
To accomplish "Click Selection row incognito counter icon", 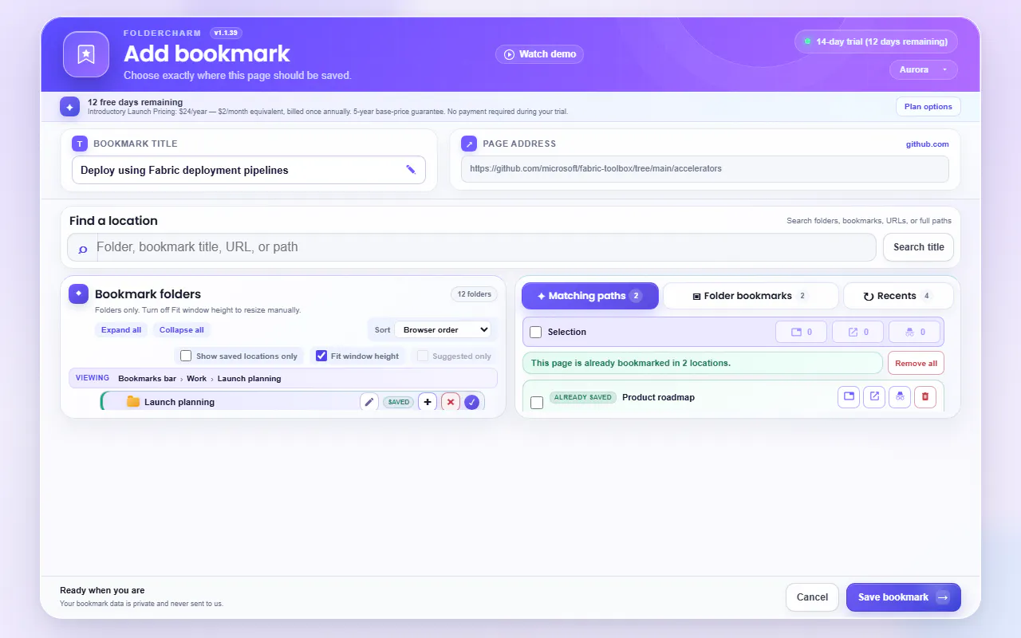I will click(914, 332).
